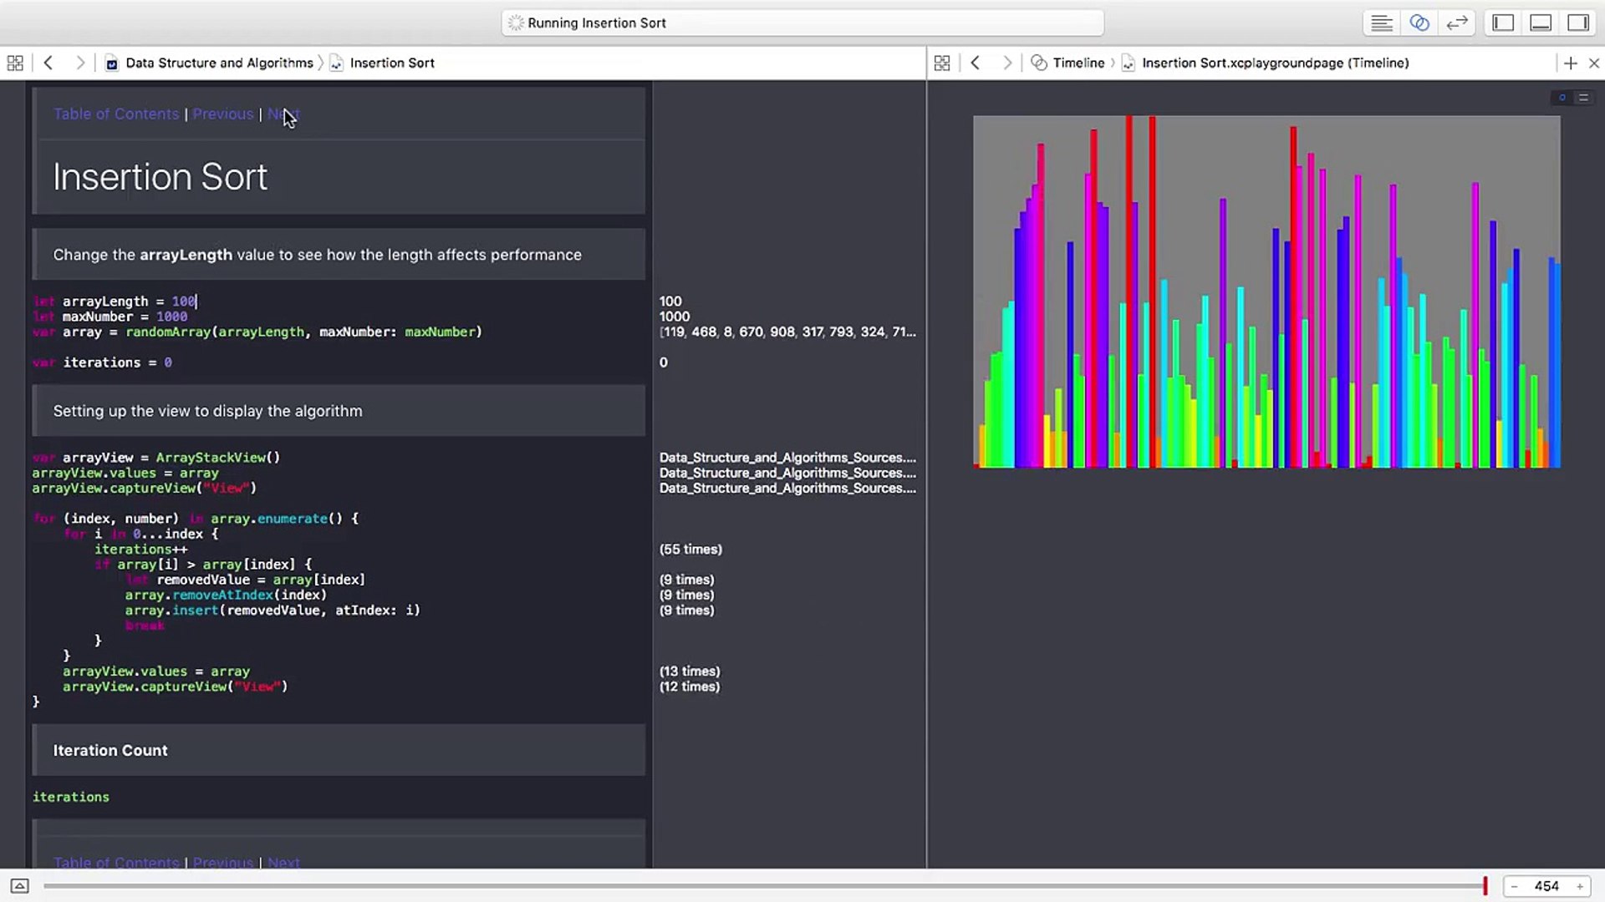The height and width of the screenshot is (902, 1605).
Task: Click Data Structure and Algorithms in breadcrumb
Action: pyautogui.click(x=219, y=63)
